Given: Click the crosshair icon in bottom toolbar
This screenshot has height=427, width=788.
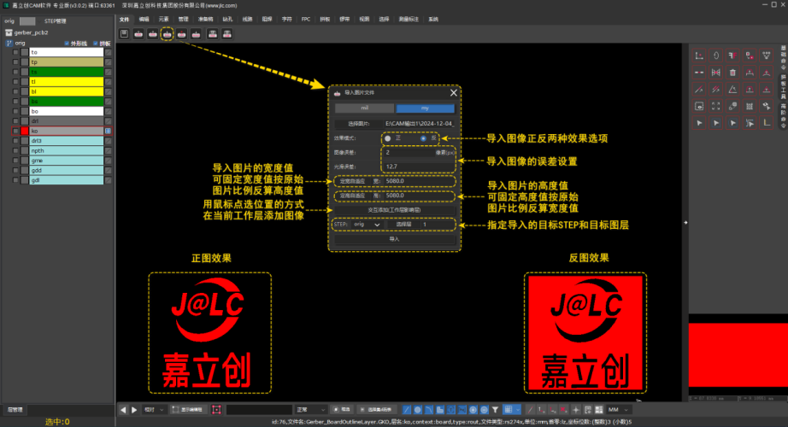Looking at the screenshot, I should (x=576, y=409).
